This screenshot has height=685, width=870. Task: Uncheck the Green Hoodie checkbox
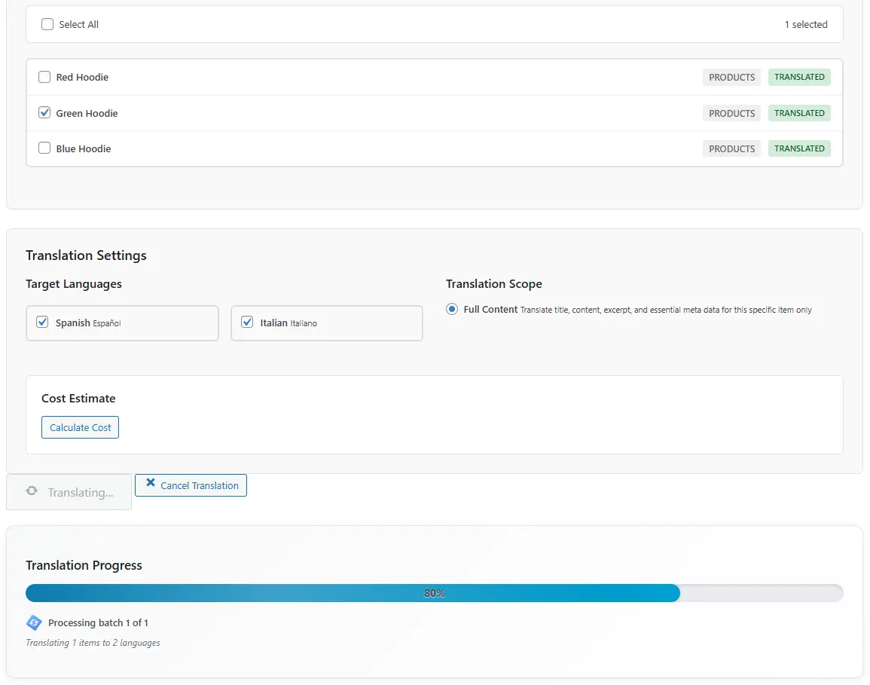click(44, 113)
